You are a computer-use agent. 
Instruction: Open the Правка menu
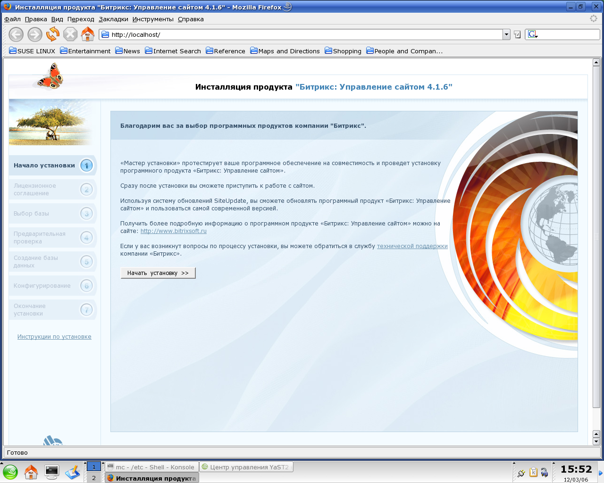click(x=36, y=19)
